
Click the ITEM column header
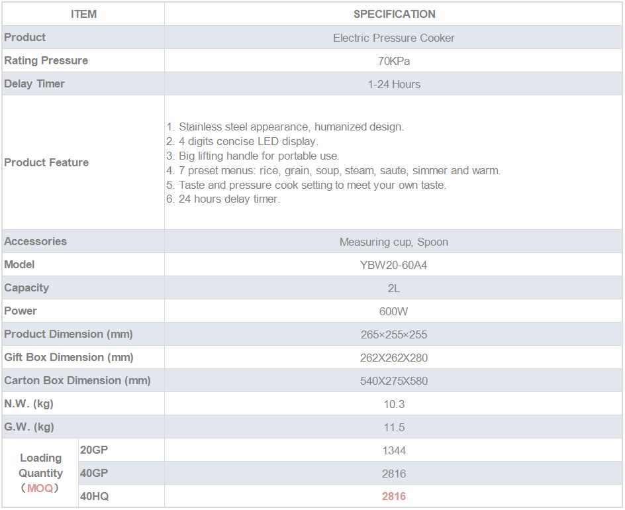click(83, 15)
